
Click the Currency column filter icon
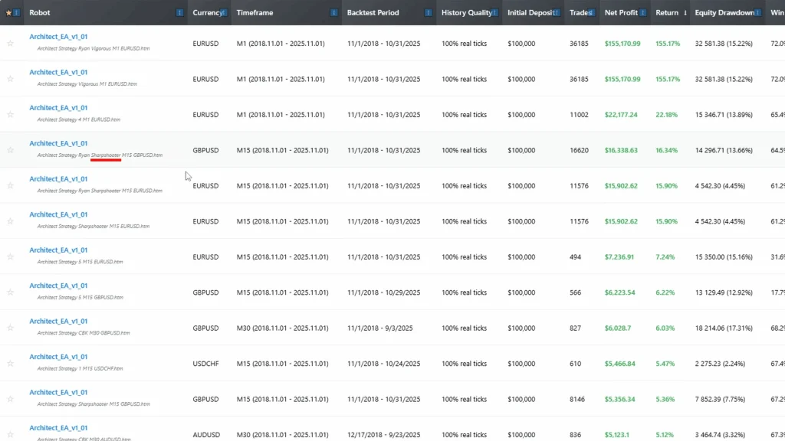(223, 13)
